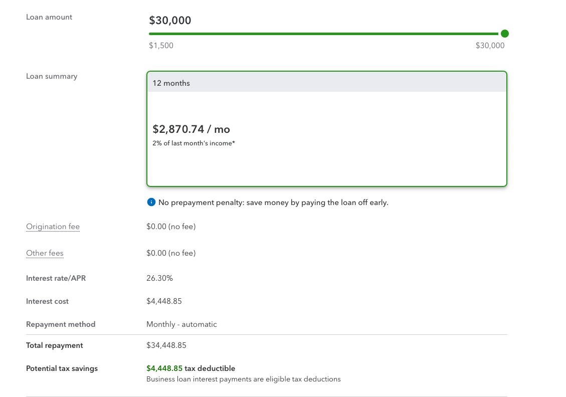
Task: Click the Other fees $0.00 (no fee) value
Action: [171, 253]
